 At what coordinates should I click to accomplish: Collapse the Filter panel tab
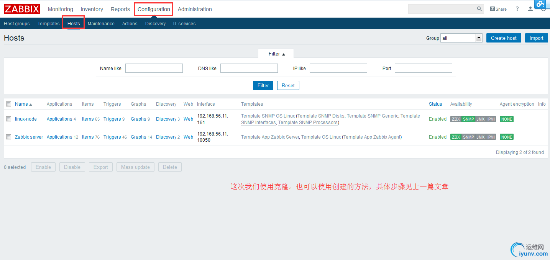pos(276,54)
